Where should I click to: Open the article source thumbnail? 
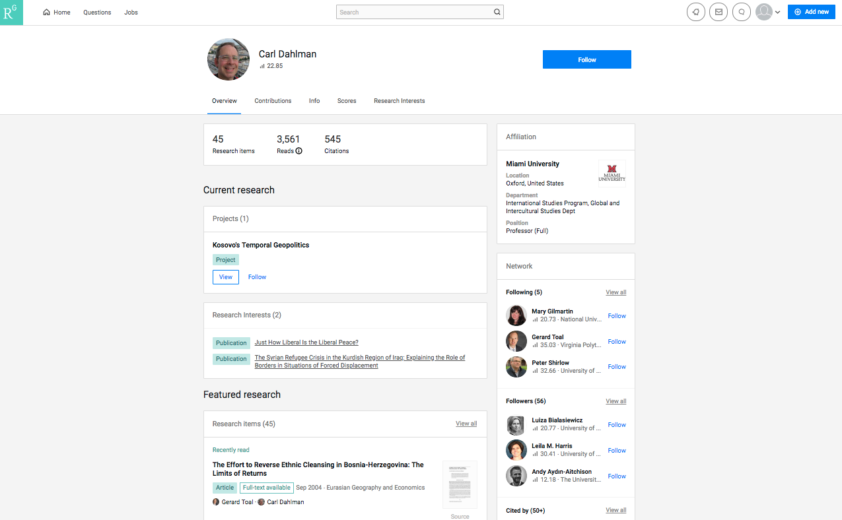[x=460, y=485]
